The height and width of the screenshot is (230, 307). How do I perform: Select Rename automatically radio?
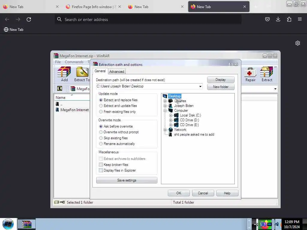101,144
